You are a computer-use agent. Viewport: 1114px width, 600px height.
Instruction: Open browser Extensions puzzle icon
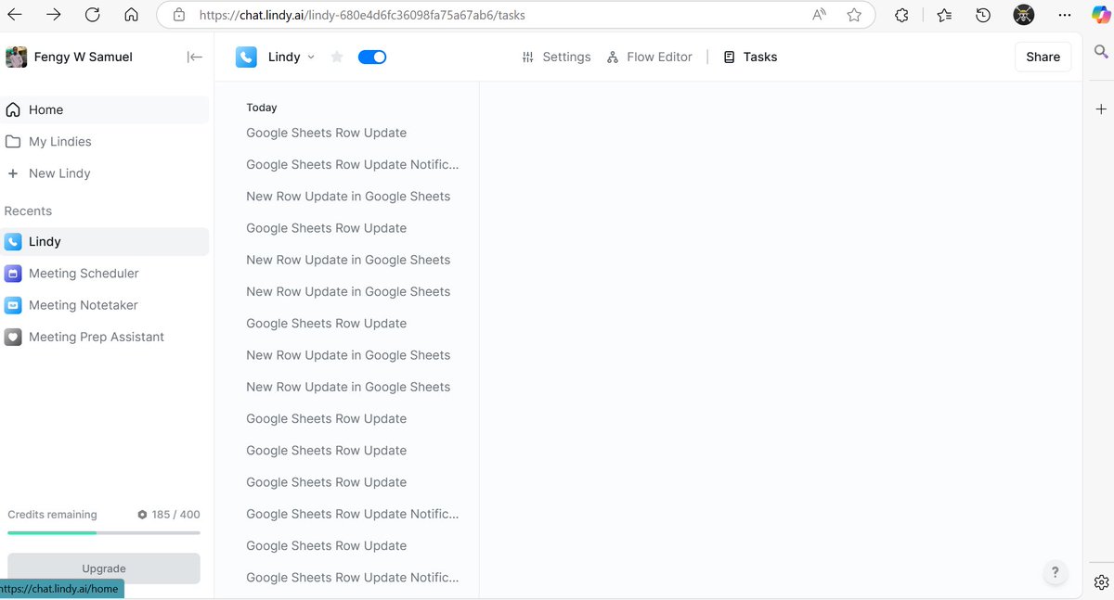pos(901,15)
